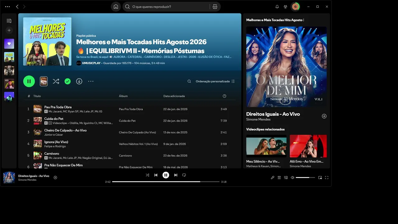Open the Direitos Iguais - Ao Vivo title in right panel

tap(273, 114)
